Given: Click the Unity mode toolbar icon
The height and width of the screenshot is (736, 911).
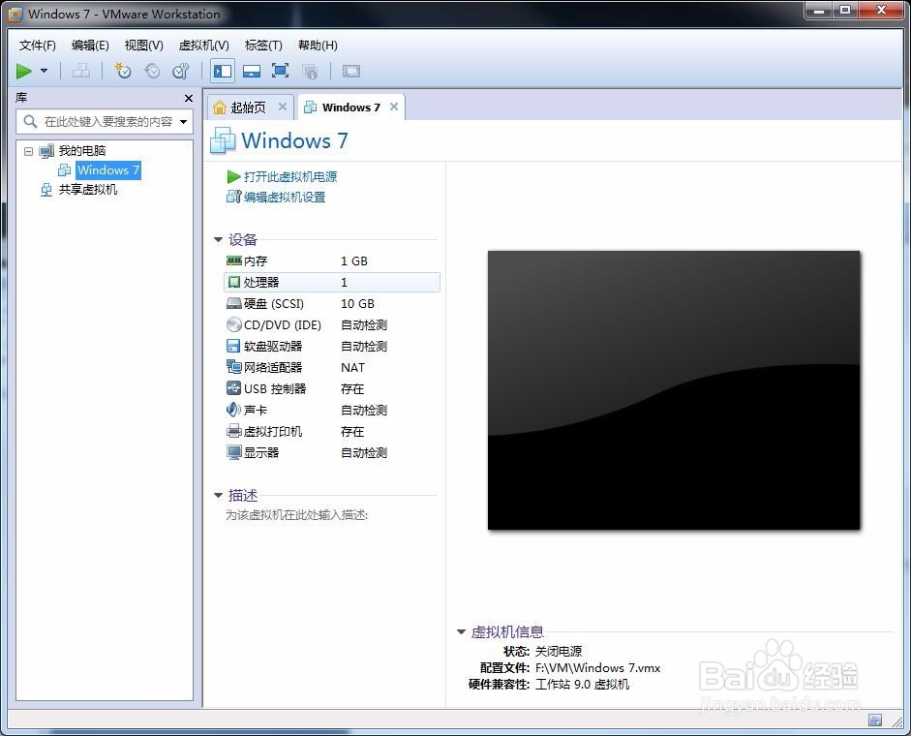Looking at the screenshot, I should coord(310,71).
